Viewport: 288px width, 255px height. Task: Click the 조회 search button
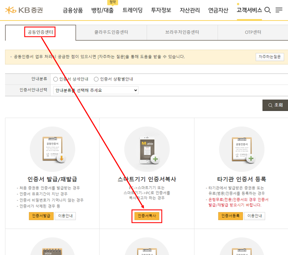coord(275,105)
